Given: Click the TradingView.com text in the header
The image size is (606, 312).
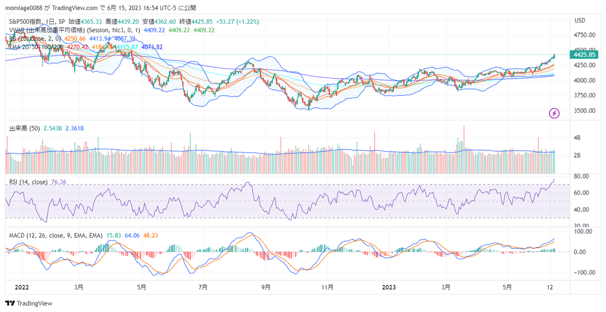Looking at the screenshot, I should tap(75, 8).
